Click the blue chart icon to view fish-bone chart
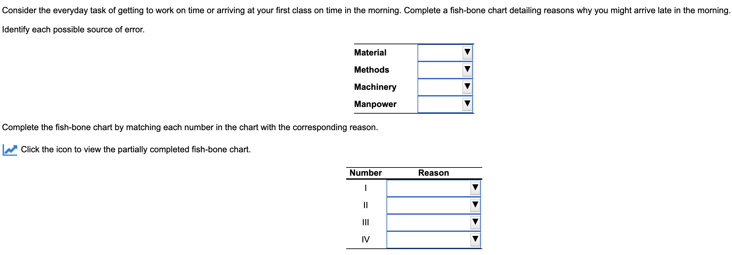 click(10, 149)
